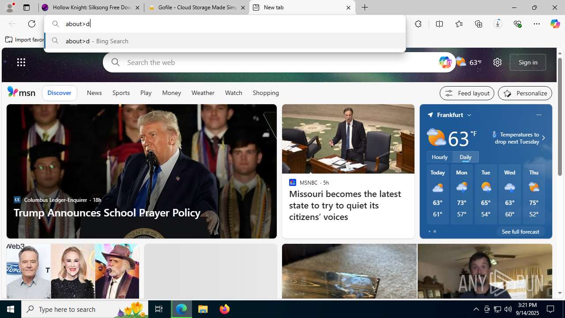Screen dimensions: 565x318
Task: Select Monday forecast column
Action: click(x=462, y=194)
